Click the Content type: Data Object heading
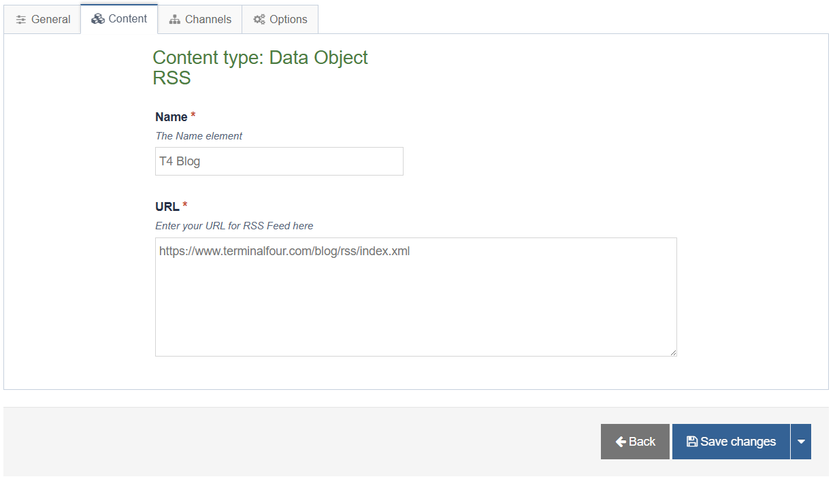Screen dimensions: 835x477 coord(260,58)
